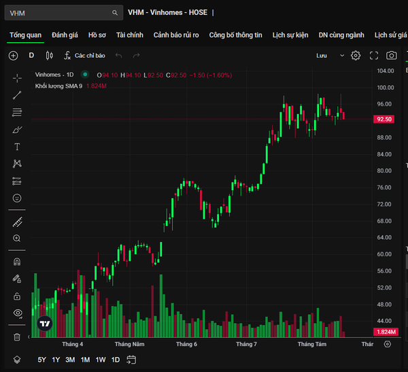Toggle stay in drawing mode
The width and height of the screenshot is (408, 372).
(x=17, y=279)
